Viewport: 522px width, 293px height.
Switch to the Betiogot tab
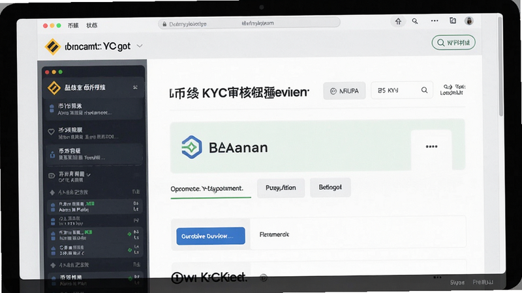tap(330, 188)
